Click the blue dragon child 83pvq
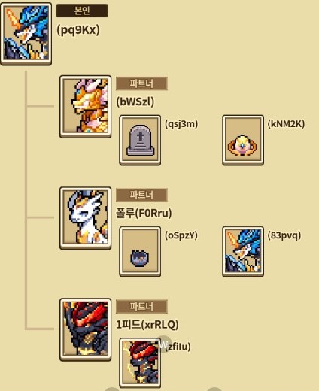The width and height of the screenshot is (319, 391). point(243,251)
